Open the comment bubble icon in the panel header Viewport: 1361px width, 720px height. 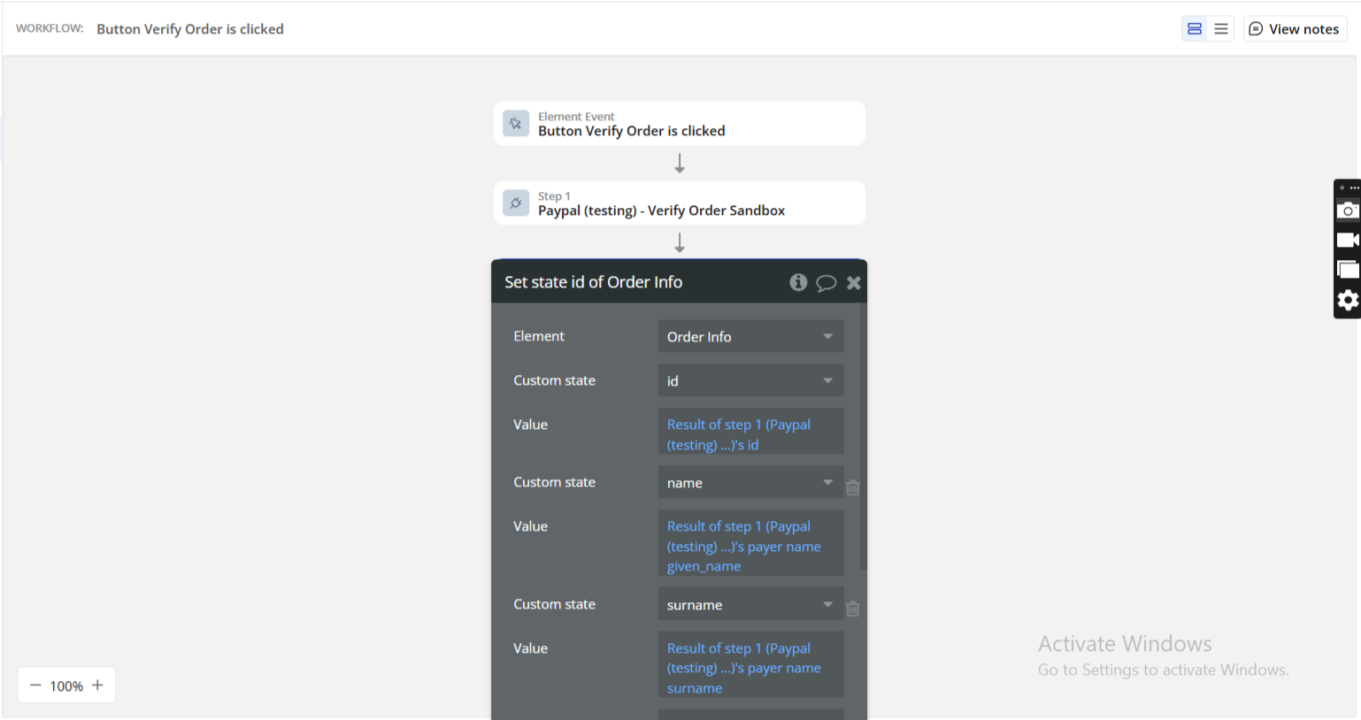(826, 283)
